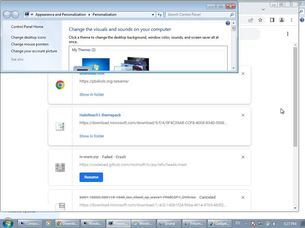Image resolution: width=305 pixels, height=228 pixels.
Task: Remove the lv-main.zip entry from the list
Action: (243, 157)
